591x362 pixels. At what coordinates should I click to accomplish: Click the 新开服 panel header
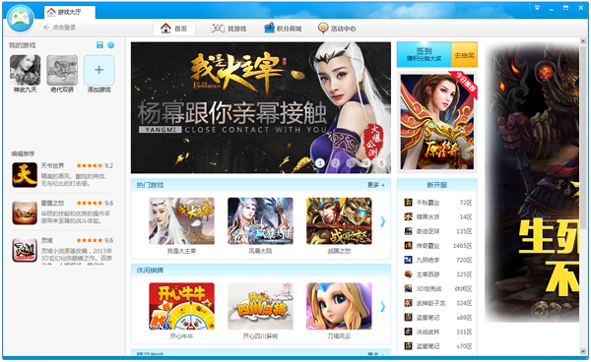437,185
